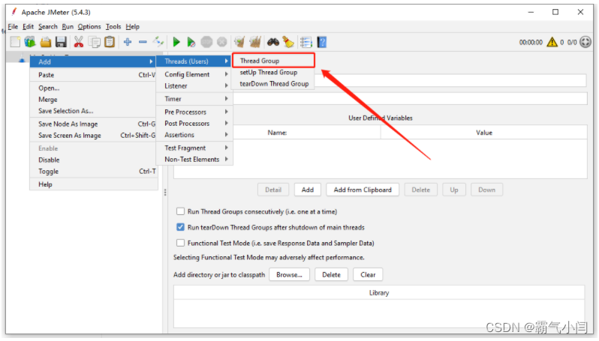Choose Disable from context menu
Screen dimensions: 599x341
[x=93, y=160]
